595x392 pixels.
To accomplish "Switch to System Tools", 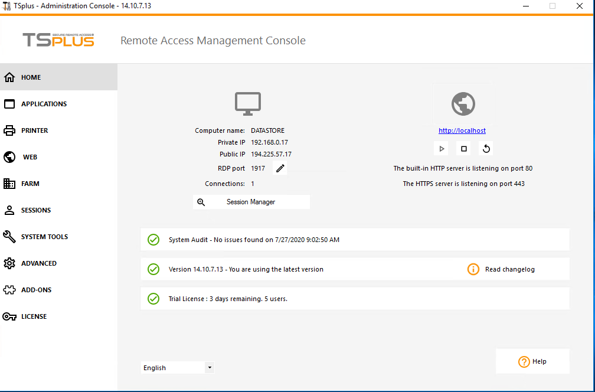I will tap(44, 237).
